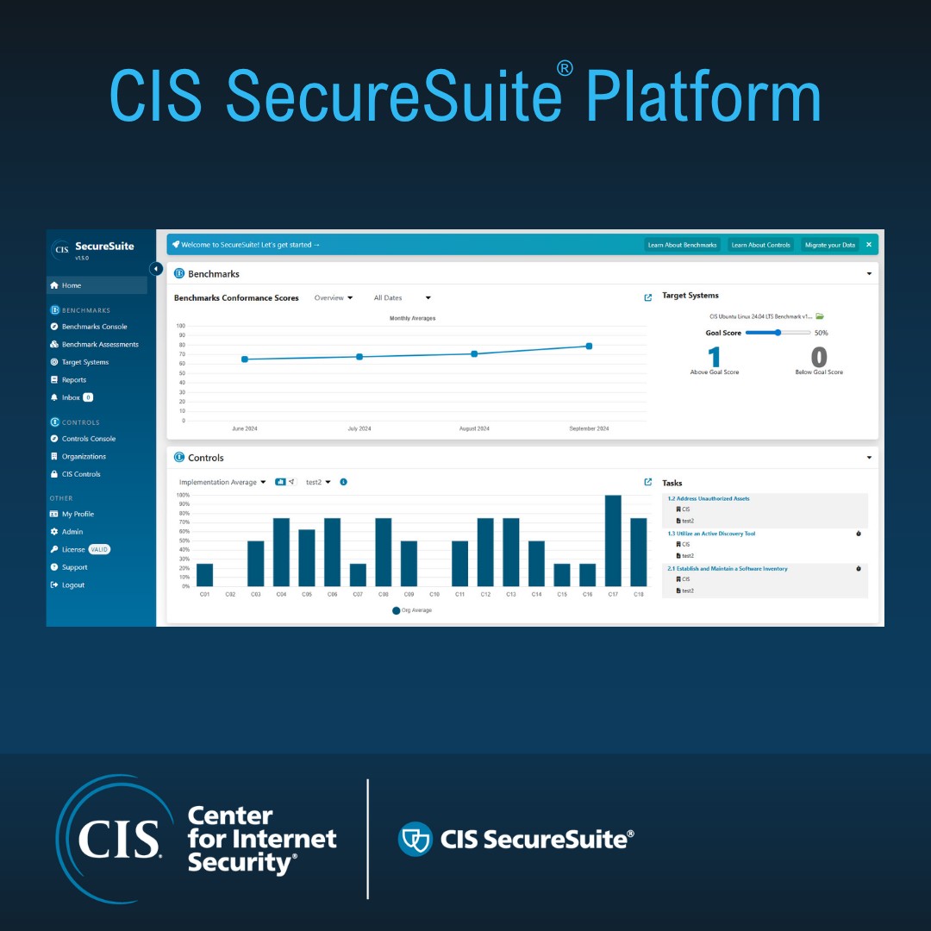Click the rocket icon in welcome banner

(x=176, y=245)
